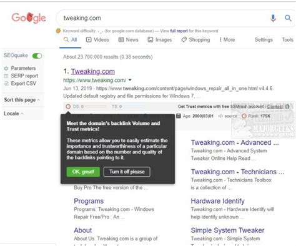Image resolution: width=296 pixels, height=246 pixels.
Task: Toggle the SEOquake switch off
Action: pyautogui.click(x=37, y=56)
